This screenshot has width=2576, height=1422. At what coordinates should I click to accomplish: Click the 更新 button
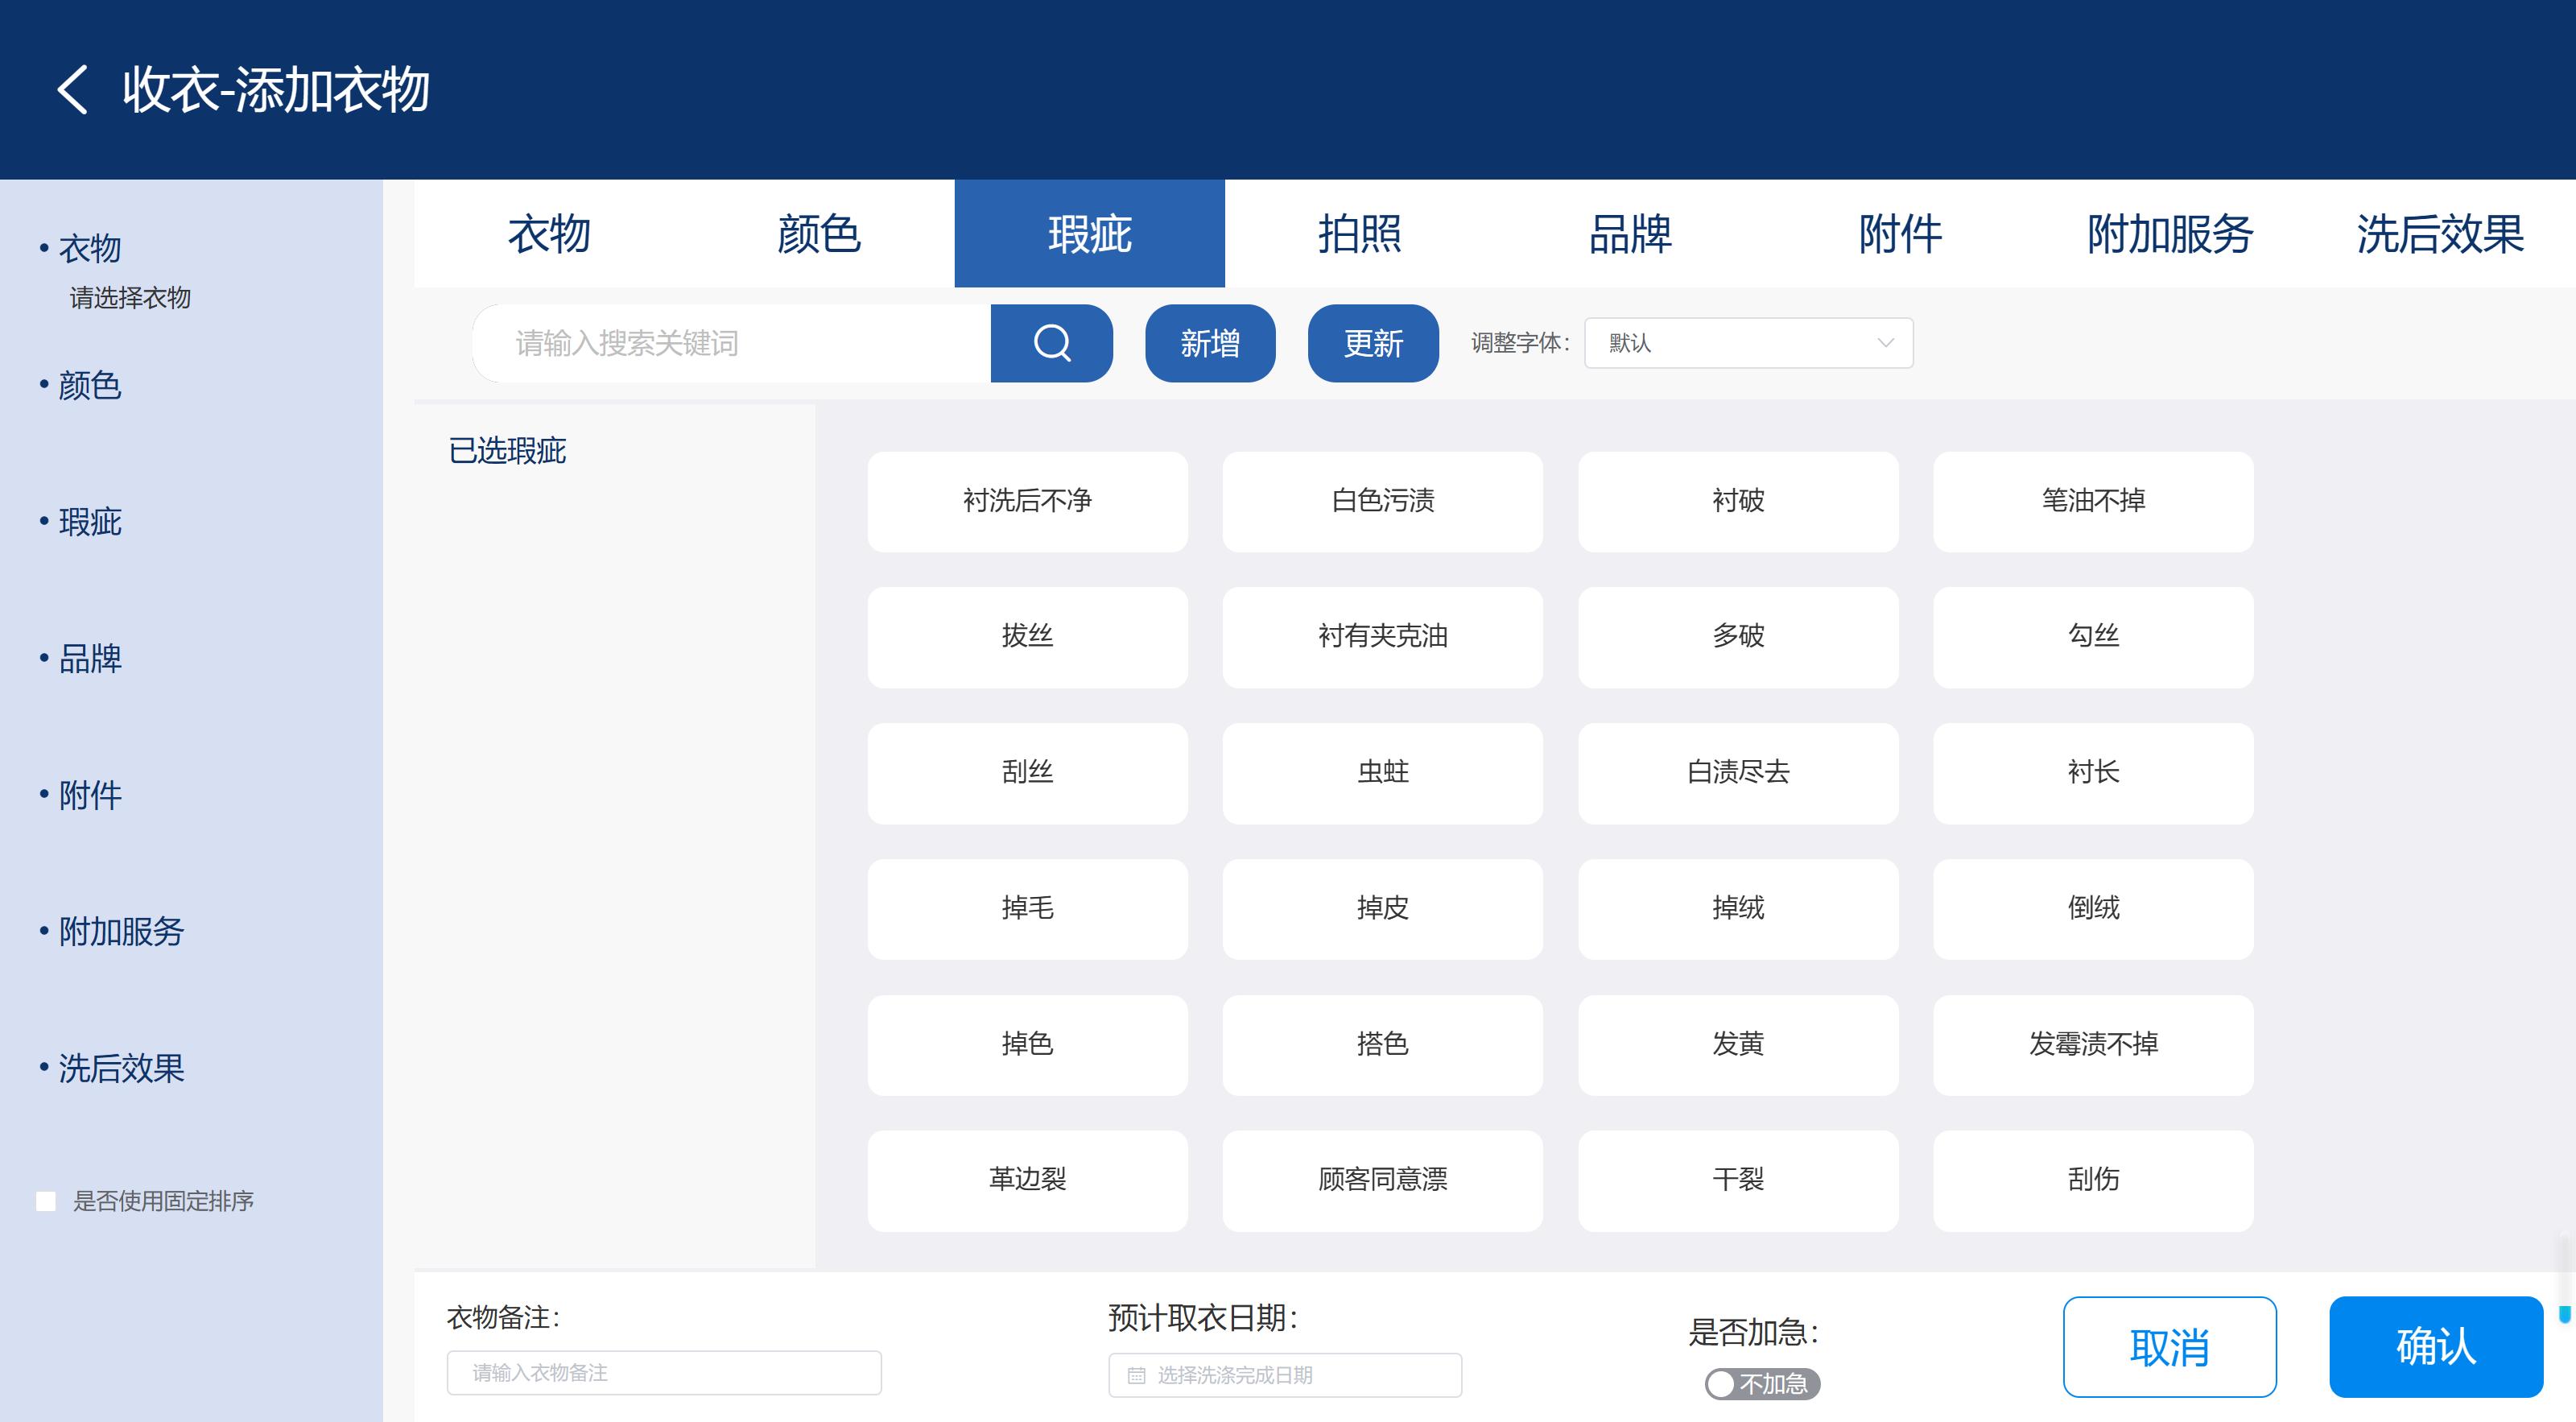coord(1372,343)
